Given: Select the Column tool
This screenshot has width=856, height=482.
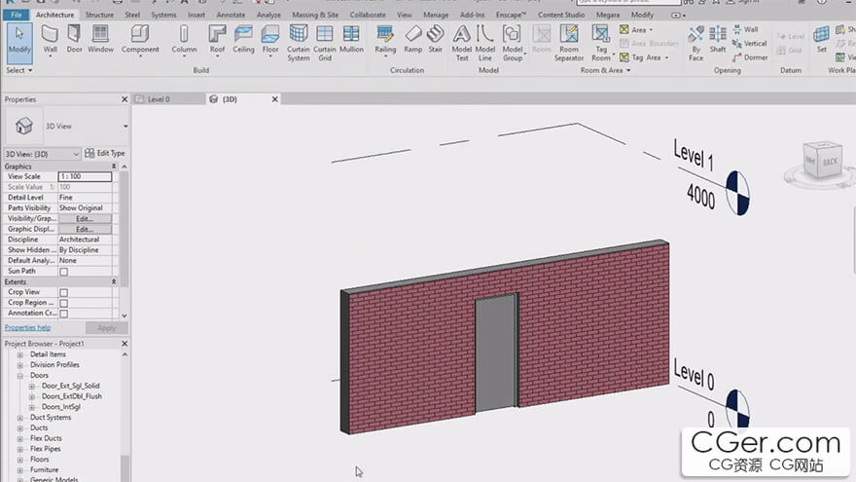Looking at the screenshot, I should click(184, 41).
